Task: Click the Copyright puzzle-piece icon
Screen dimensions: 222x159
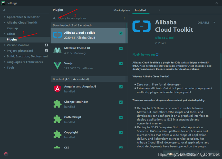Action: click(x=57, y=134)
